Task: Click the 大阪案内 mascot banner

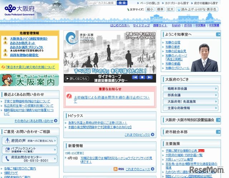Action: click(29, 80)
